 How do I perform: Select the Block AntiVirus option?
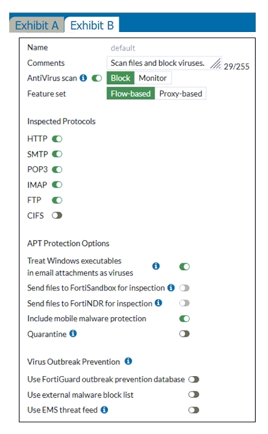(x=121, y=78)
